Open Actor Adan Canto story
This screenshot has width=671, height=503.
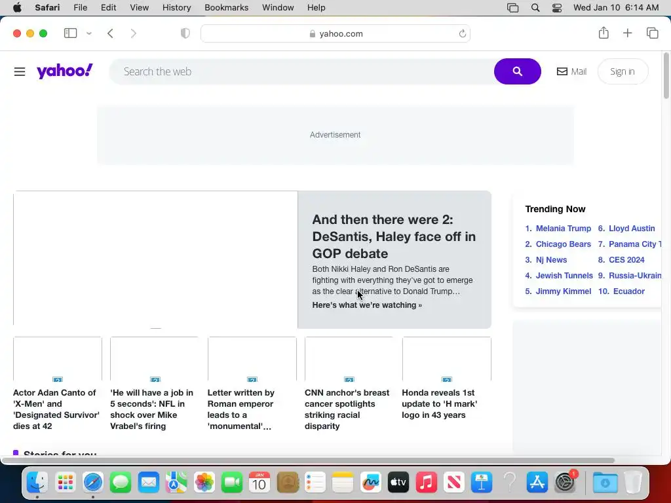57,409
